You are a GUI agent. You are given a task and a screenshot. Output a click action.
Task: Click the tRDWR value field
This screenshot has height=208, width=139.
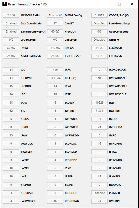click(55, 103)
